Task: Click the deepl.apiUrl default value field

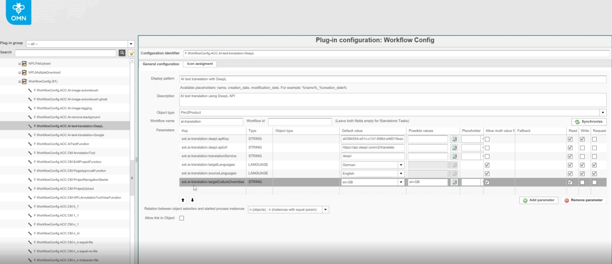Action: (373, 148)
